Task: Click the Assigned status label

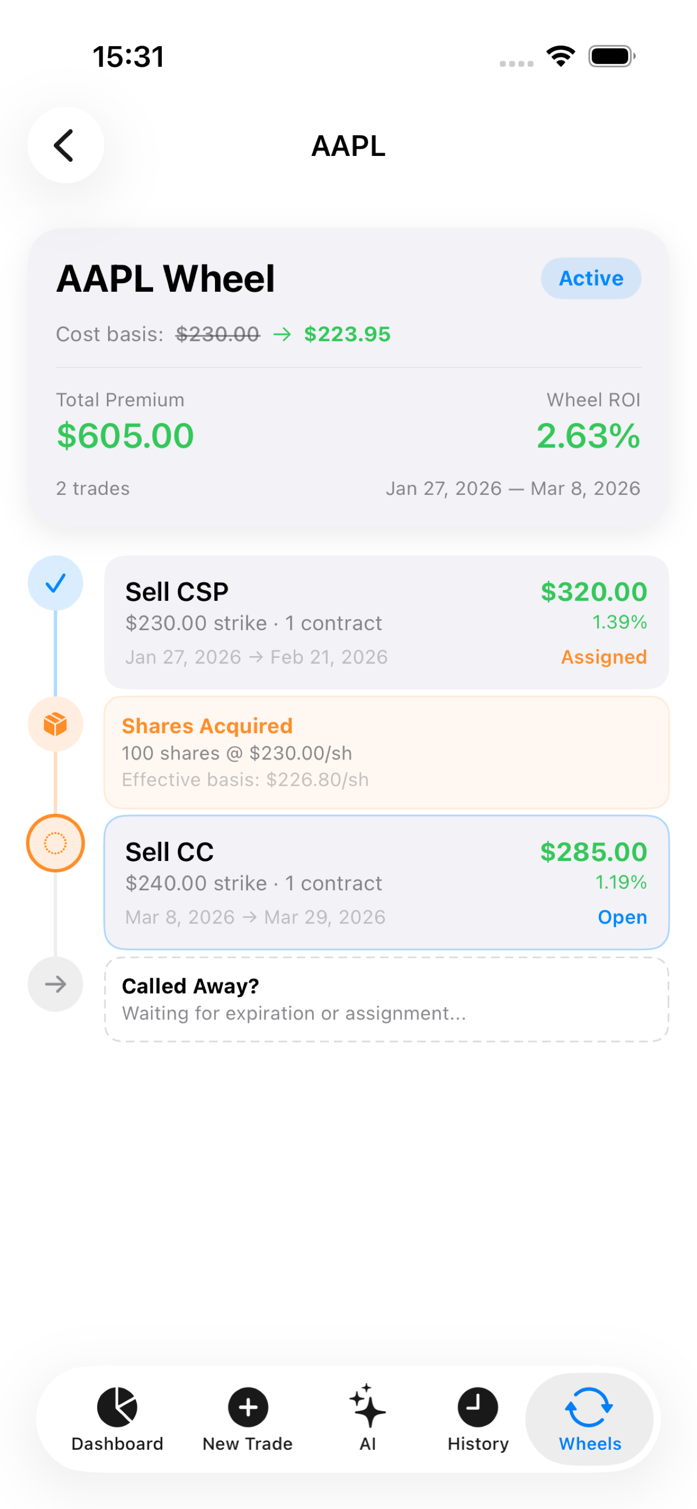Action: click(604, 657)
